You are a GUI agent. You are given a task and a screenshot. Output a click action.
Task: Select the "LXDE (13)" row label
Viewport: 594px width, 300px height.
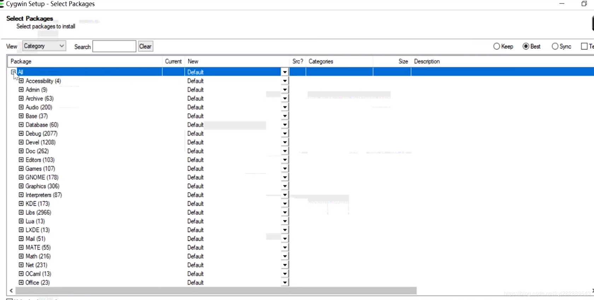[x=37, y=230]
